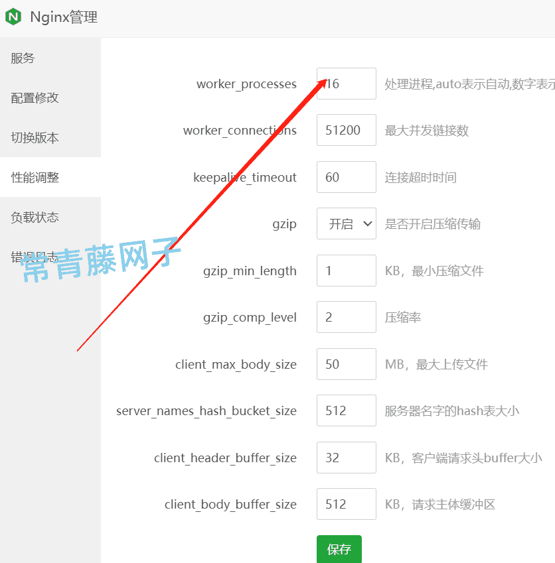Image resolution: width=555 pixels, height=563 pixels.
Task: Click the client_max_body_size field
Action: click(346, 364)
